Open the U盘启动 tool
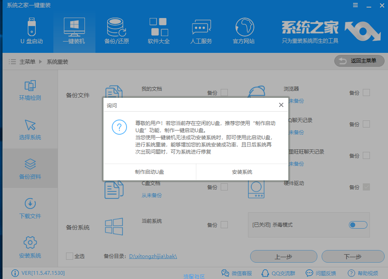Image resolution: width=388 pixels, height=279 pixels. pyautogui.click(x=32, y=31)
